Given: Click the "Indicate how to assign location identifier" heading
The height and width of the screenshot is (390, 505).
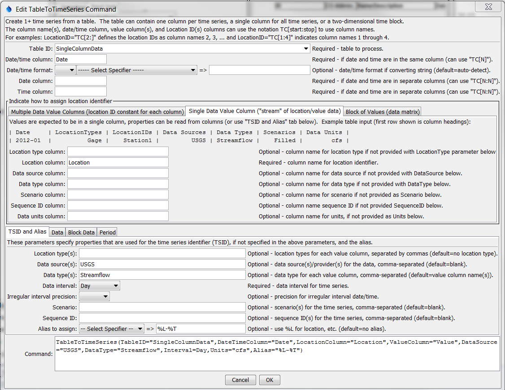Looking at the screenshot, I should 61,101.
